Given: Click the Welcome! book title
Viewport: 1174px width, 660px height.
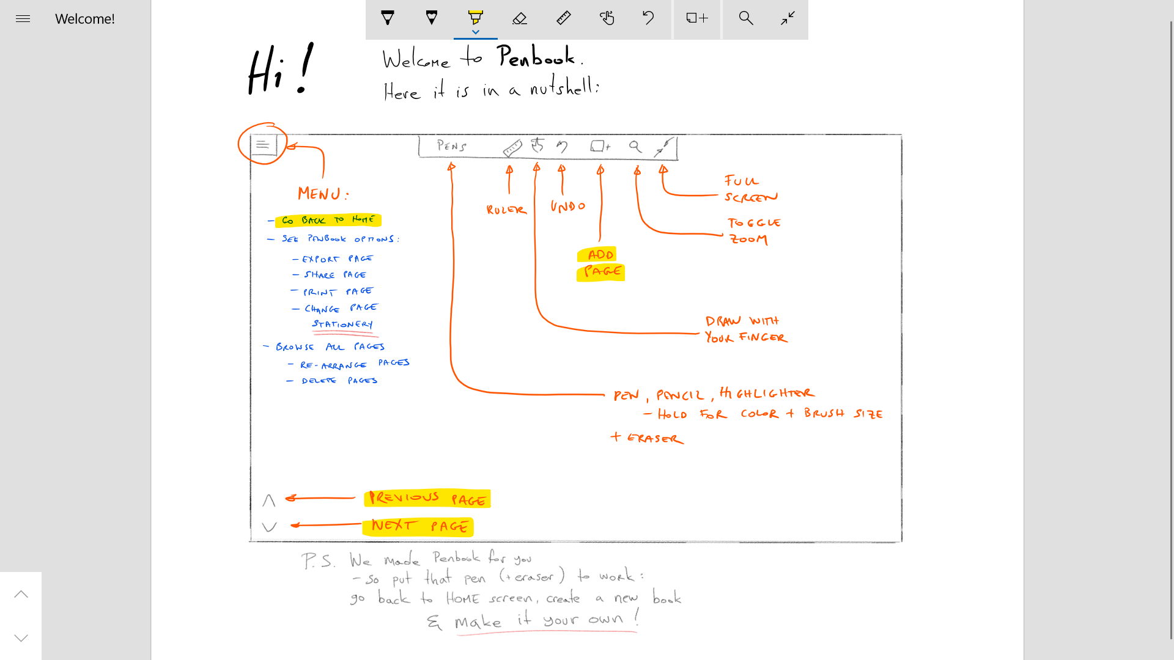Looking at the screenshot, I should pos(85,19).
